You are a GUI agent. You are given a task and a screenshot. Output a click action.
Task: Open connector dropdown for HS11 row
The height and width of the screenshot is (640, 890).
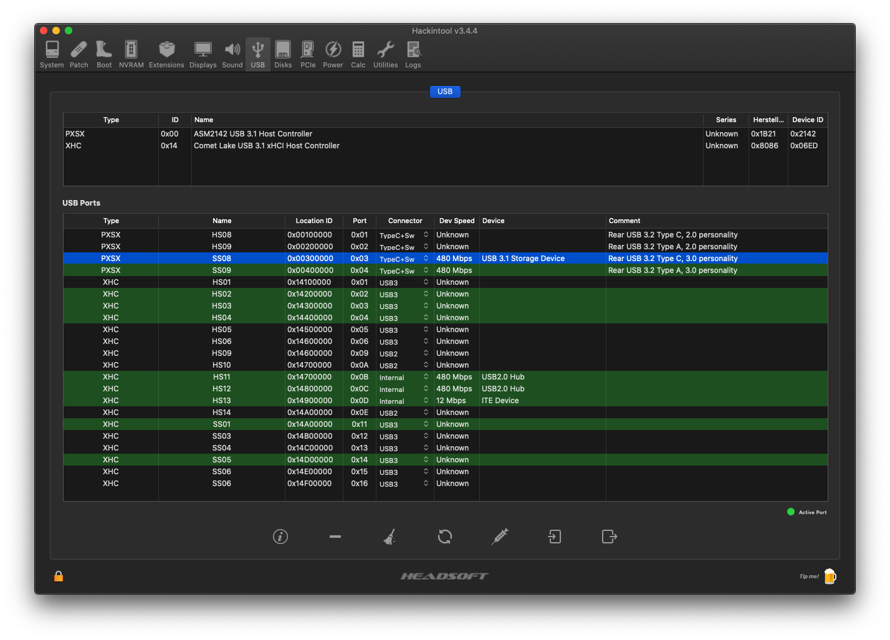[x=426, y=377]
